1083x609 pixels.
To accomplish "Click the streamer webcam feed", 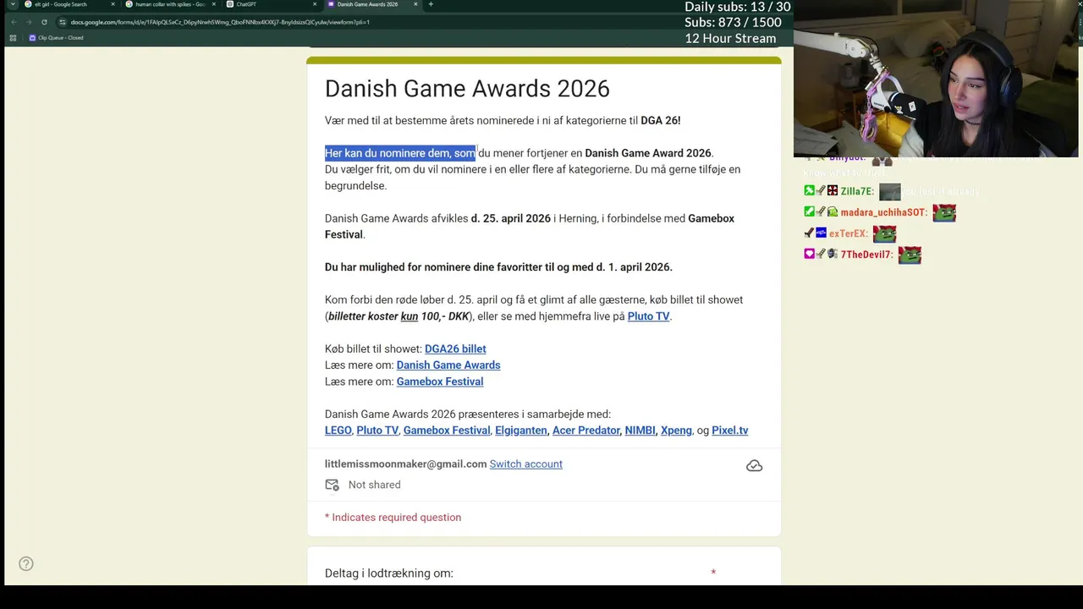I will coord(936,79).
